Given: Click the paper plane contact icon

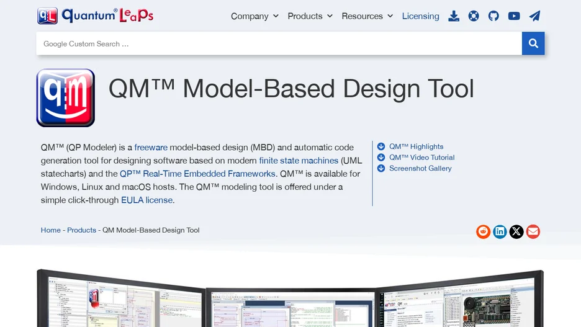Looking at the screenshot, I should tap(534, 16).
